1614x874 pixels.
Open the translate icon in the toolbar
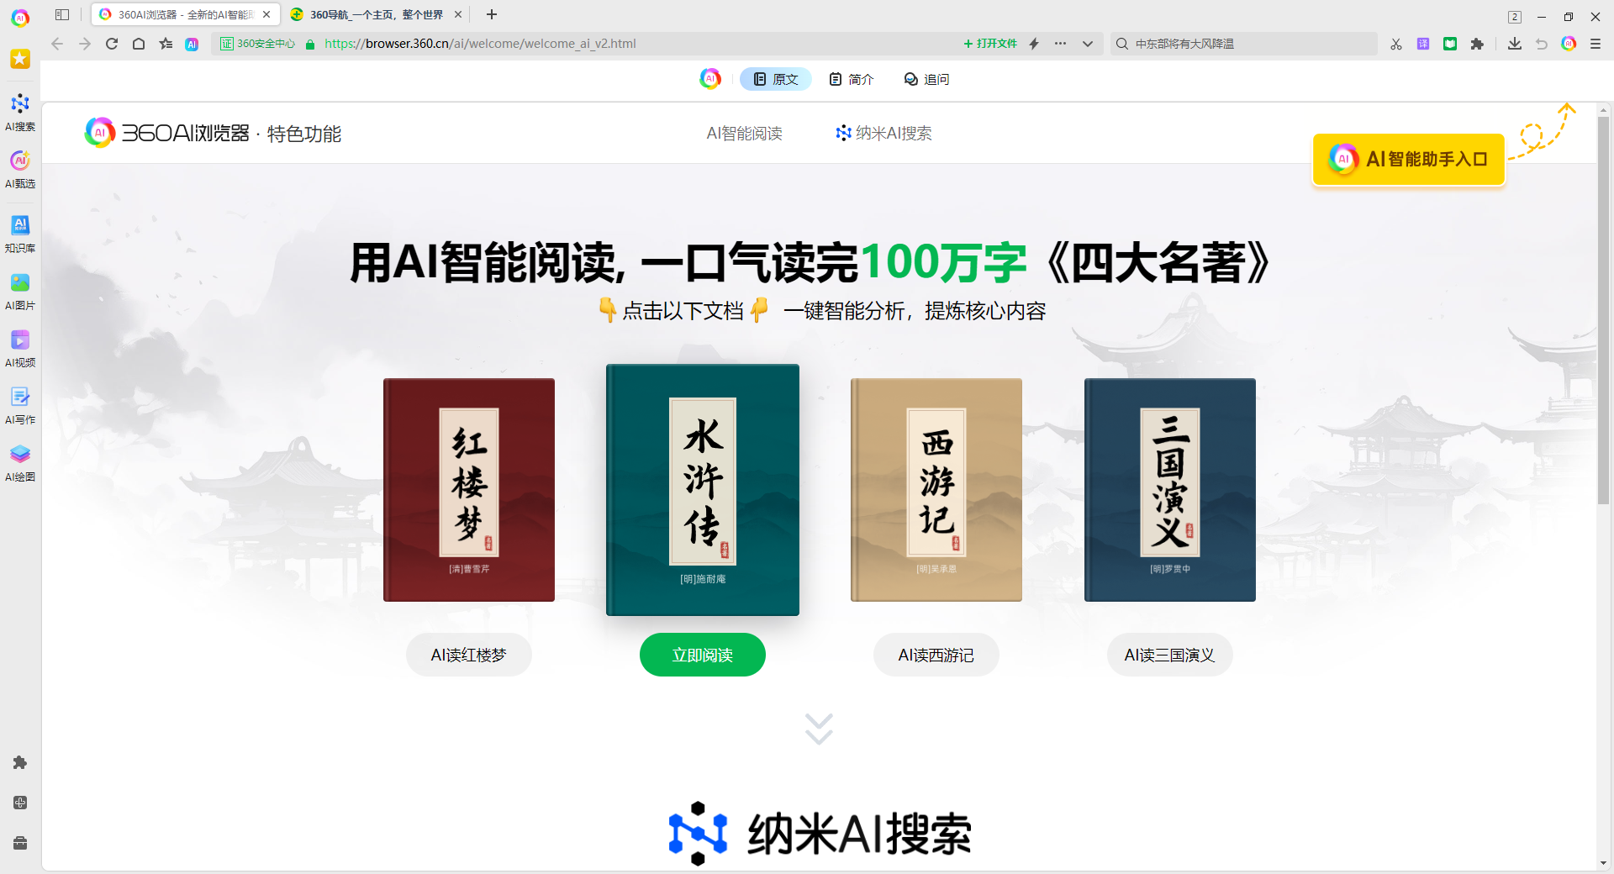[1423, 44]
